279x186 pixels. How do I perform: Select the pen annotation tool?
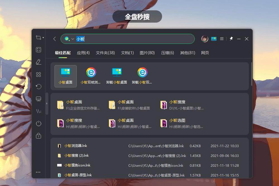39,62
